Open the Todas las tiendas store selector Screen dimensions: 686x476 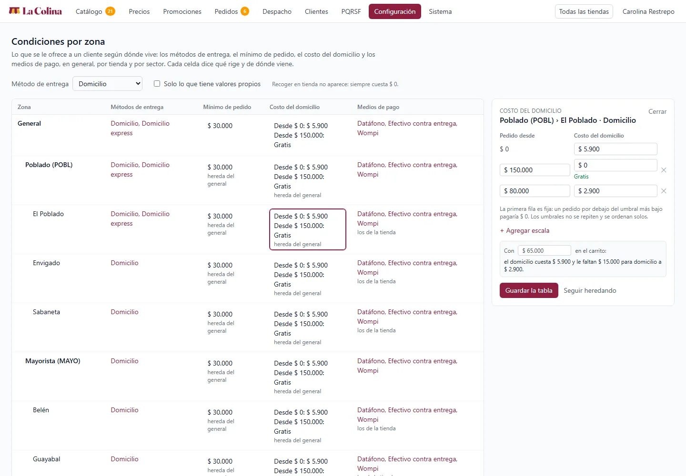click(x=584, y=11)
